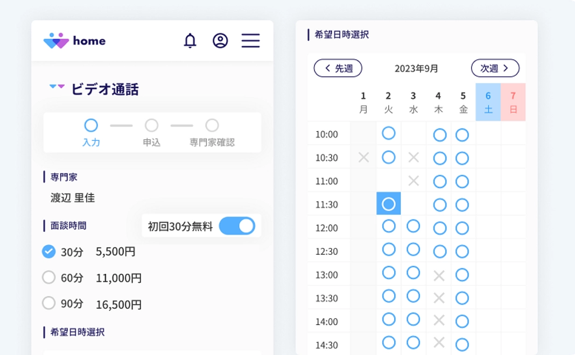The height and width of the screenshot is (355, 575).
Task: Click the Sunday 7 日 column header
Action: (513, 102)
